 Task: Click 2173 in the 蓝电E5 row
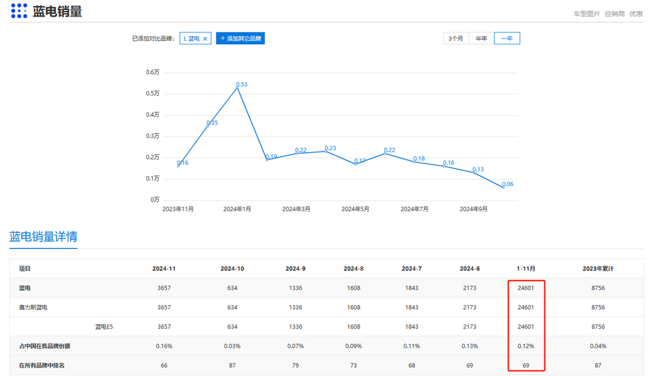point(469,326)
